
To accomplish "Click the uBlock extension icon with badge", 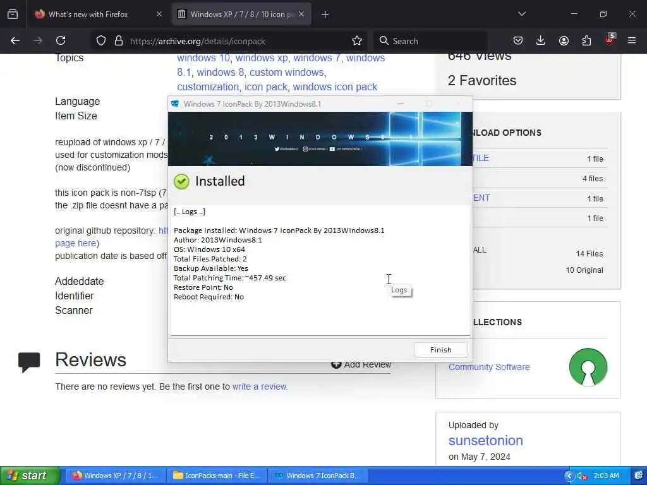I will [610, 40].
